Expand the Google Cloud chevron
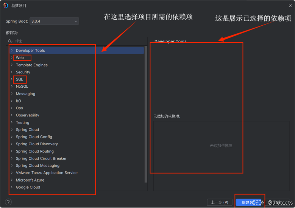This screenshot has width=295, height=208. pos(12,187)
